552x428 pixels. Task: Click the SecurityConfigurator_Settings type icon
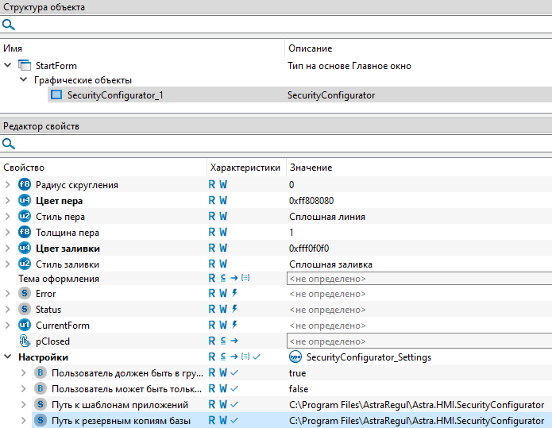click(296, 357)
